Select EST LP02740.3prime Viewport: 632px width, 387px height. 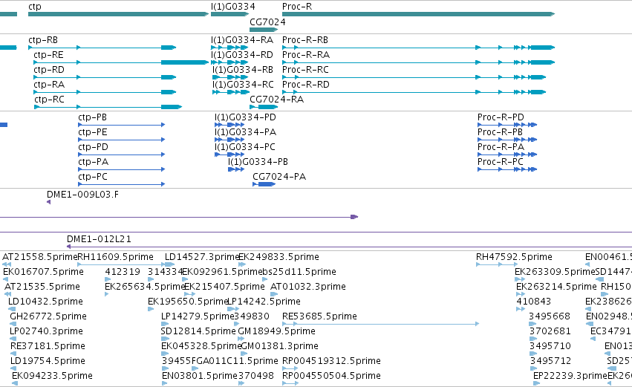(46, 332)
